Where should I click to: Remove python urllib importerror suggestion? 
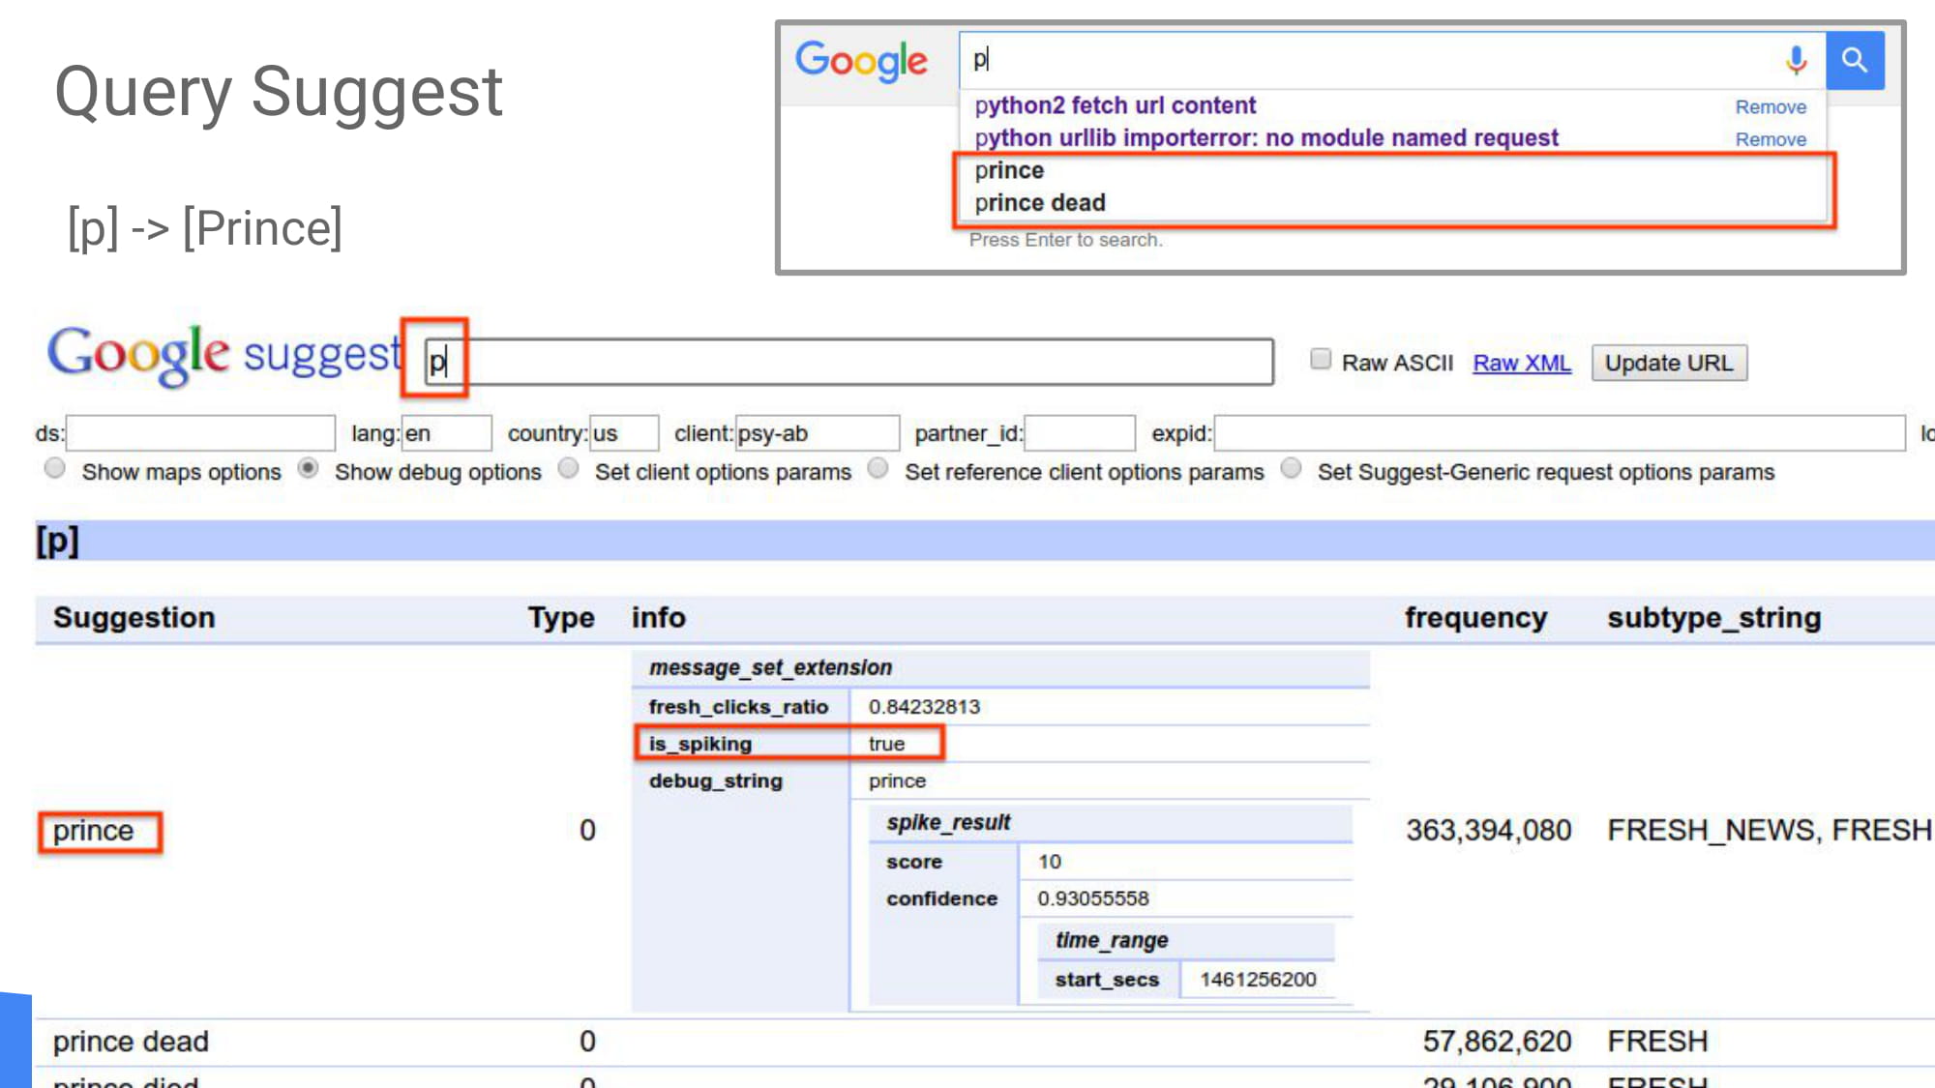tap(1771, 140)
